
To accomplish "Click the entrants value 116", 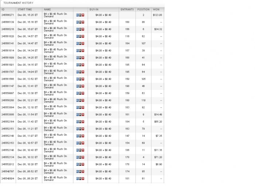I will (127, 36).
